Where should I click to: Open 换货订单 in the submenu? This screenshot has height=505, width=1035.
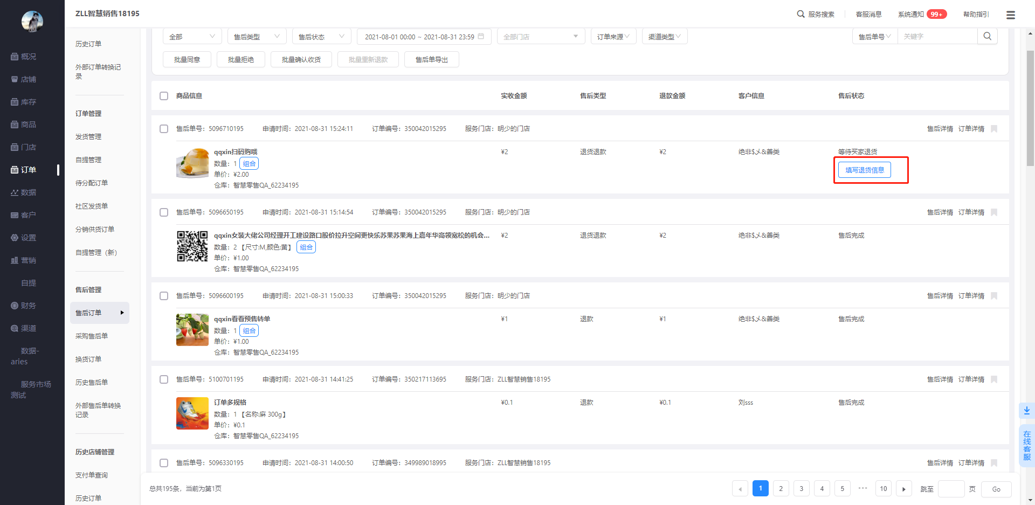88,359
